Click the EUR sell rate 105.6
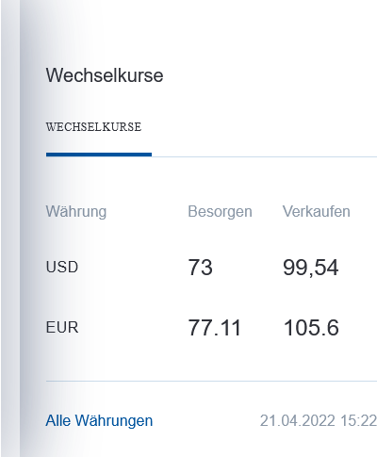 pos(311,328)
